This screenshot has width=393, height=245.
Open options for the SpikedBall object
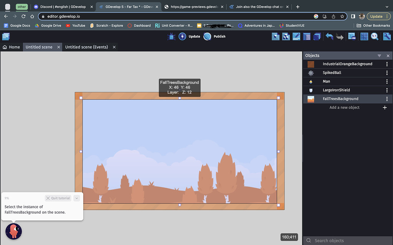(387, 72)
